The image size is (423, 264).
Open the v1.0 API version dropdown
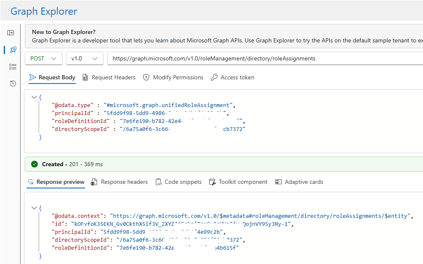pos(84,58)
